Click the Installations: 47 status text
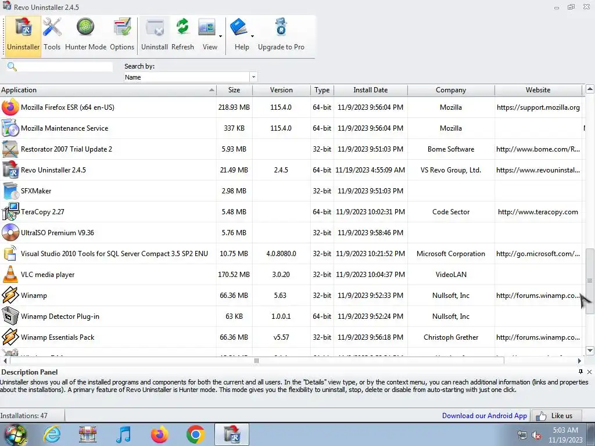The height and width of the screenshot is (446, 595). click(x=24, y=416)
